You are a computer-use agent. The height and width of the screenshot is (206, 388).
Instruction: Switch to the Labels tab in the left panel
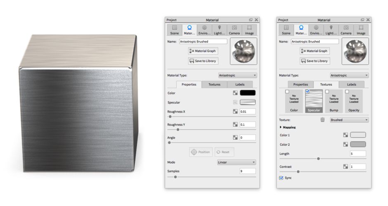(240, 84)
